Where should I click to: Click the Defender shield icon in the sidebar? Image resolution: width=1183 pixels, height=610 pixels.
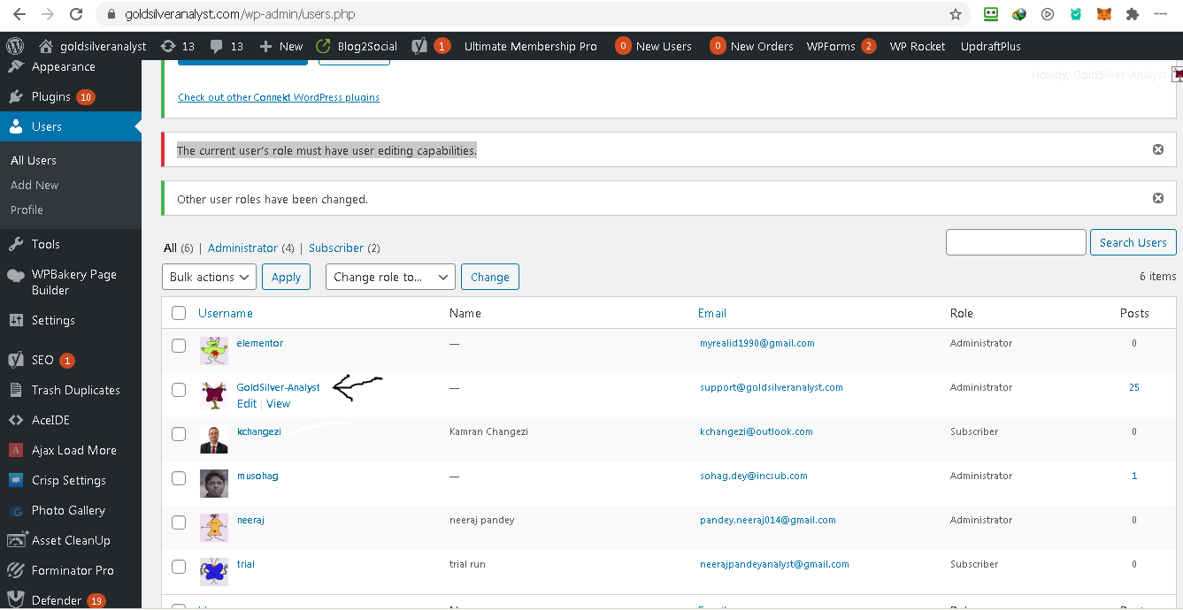(x=16, y=600)
